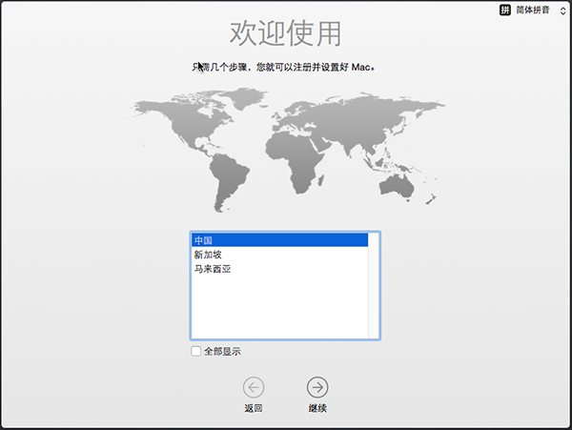Select 中国 in the country list
Image resolution: width=572 pixels, height=430 pixels.
tap(279, 240)
